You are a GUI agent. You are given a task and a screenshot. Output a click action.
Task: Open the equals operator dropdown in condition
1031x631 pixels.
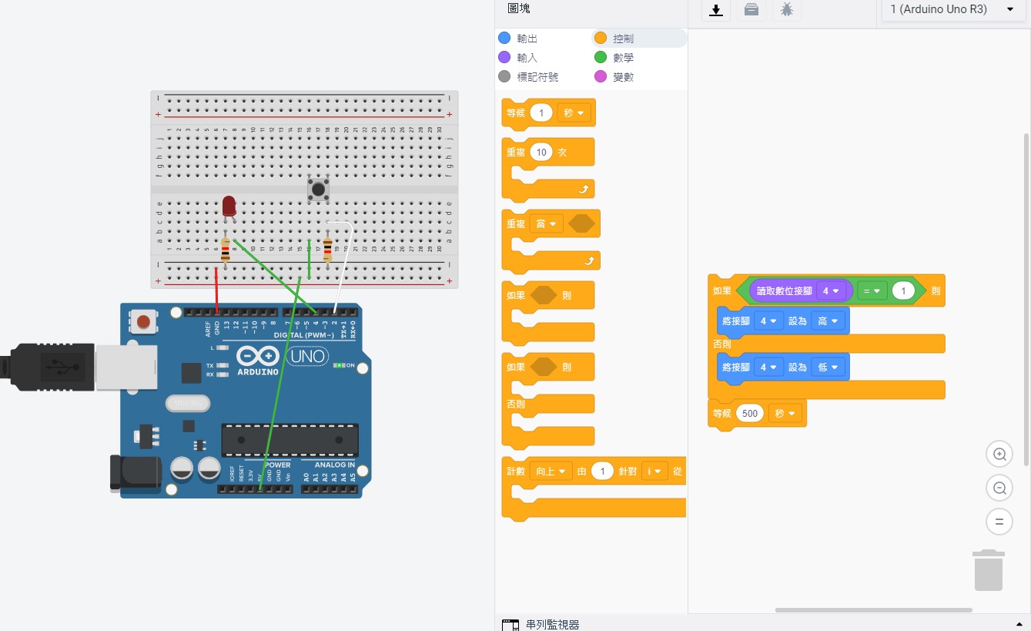[872, 291]
